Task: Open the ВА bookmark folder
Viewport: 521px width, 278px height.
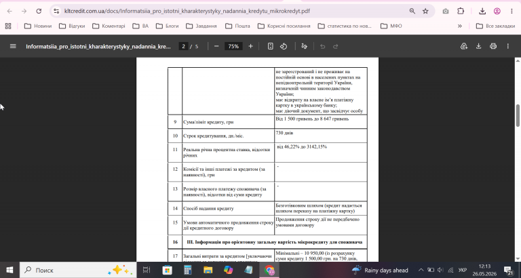Action: [x=140, y=26]
